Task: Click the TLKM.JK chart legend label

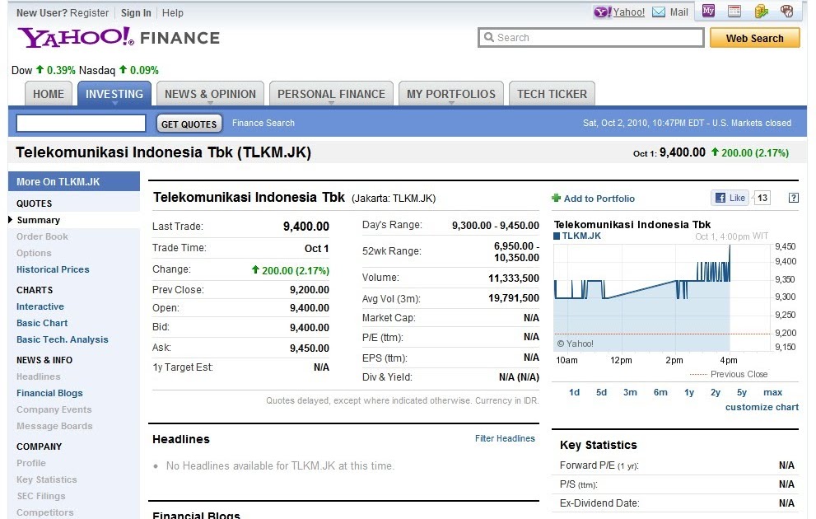Action: click(576, 236)
